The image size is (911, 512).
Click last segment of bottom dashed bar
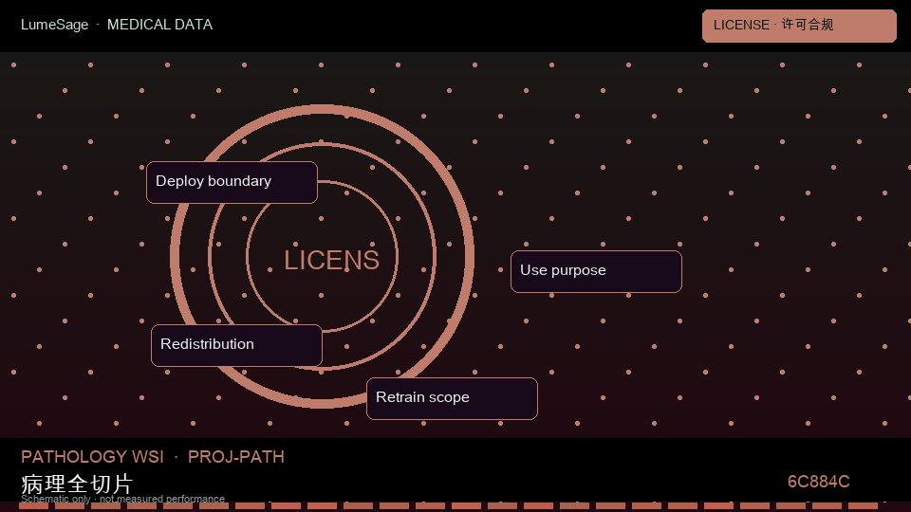tap(863, 506)
